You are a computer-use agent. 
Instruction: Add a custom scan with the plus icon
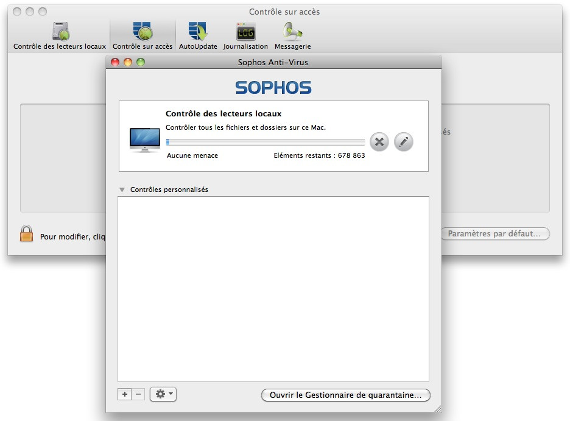(124, 394)
